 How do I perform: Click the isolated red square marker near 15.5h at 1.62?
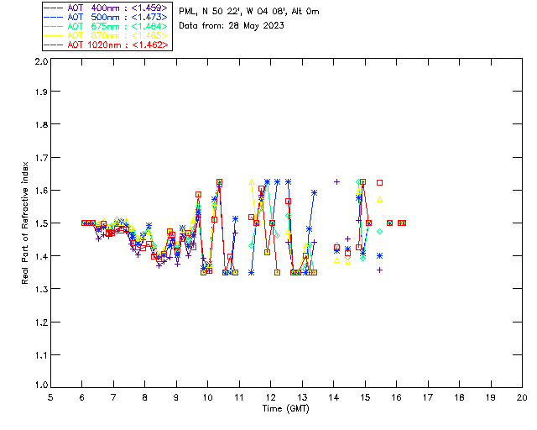click(x=379, y=183)
